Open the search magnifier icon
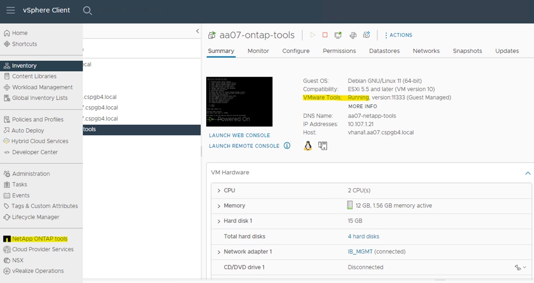534x283 pixels. coord(87,11)
